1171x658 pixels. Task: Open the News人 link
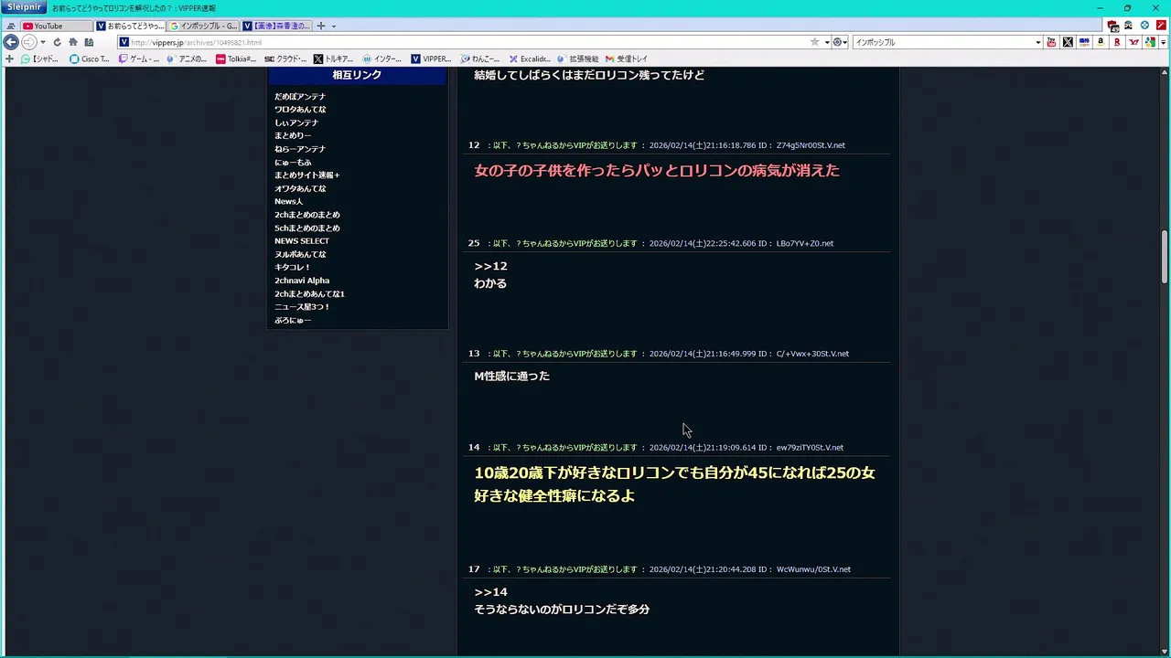tap(288, 201)
